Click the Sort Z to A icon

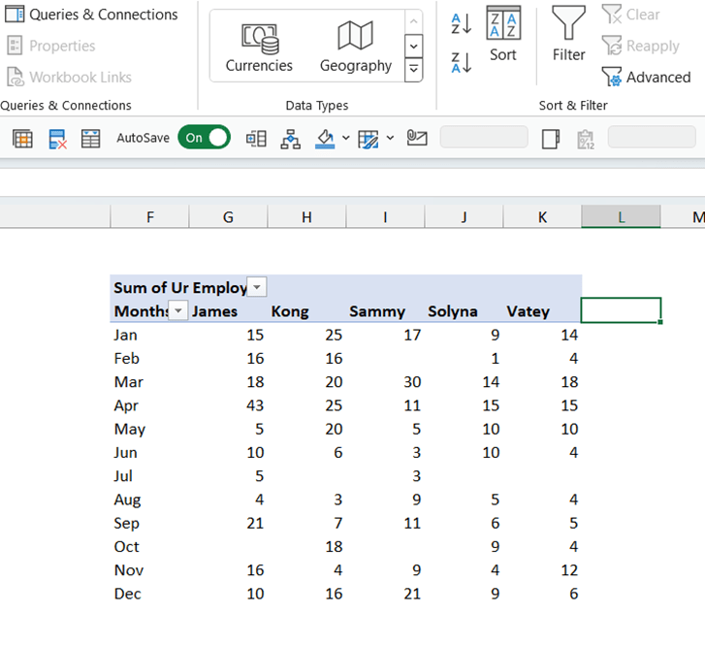coord(461,63)
